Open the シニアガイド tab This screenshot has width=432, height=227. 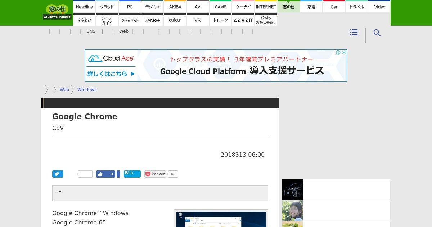[107, 20]
